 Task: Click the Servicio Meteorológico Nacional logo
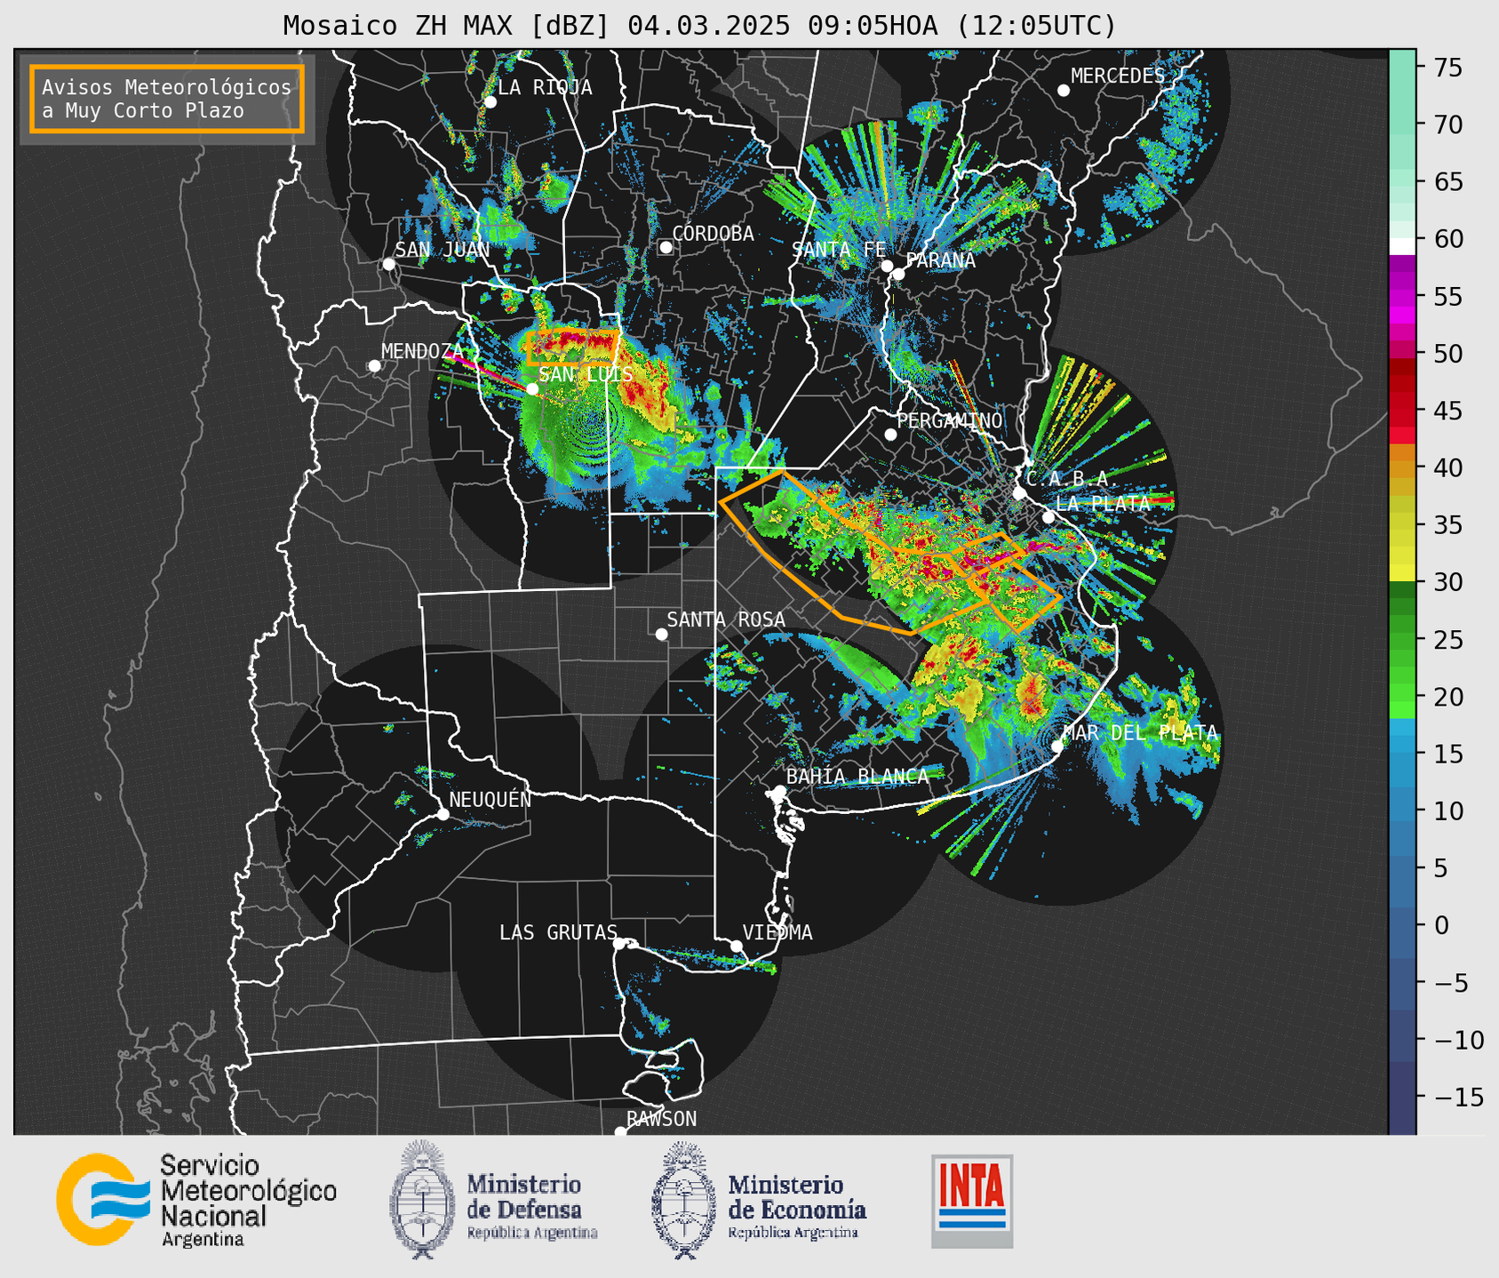196,1200
